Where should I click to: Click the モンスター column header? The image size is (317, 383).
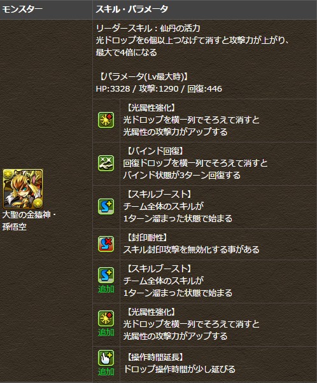22,10
